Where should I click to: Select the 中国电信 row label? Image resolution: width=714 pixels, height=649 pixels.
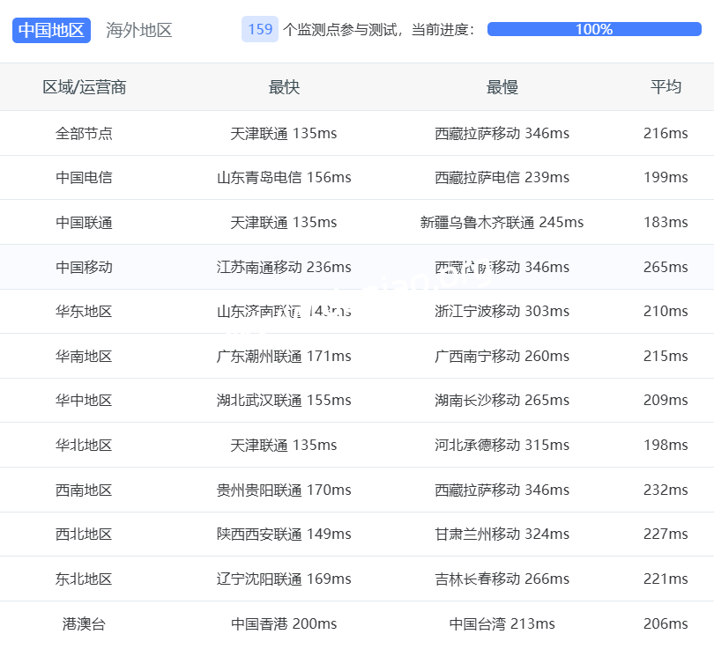pos(84,178)
